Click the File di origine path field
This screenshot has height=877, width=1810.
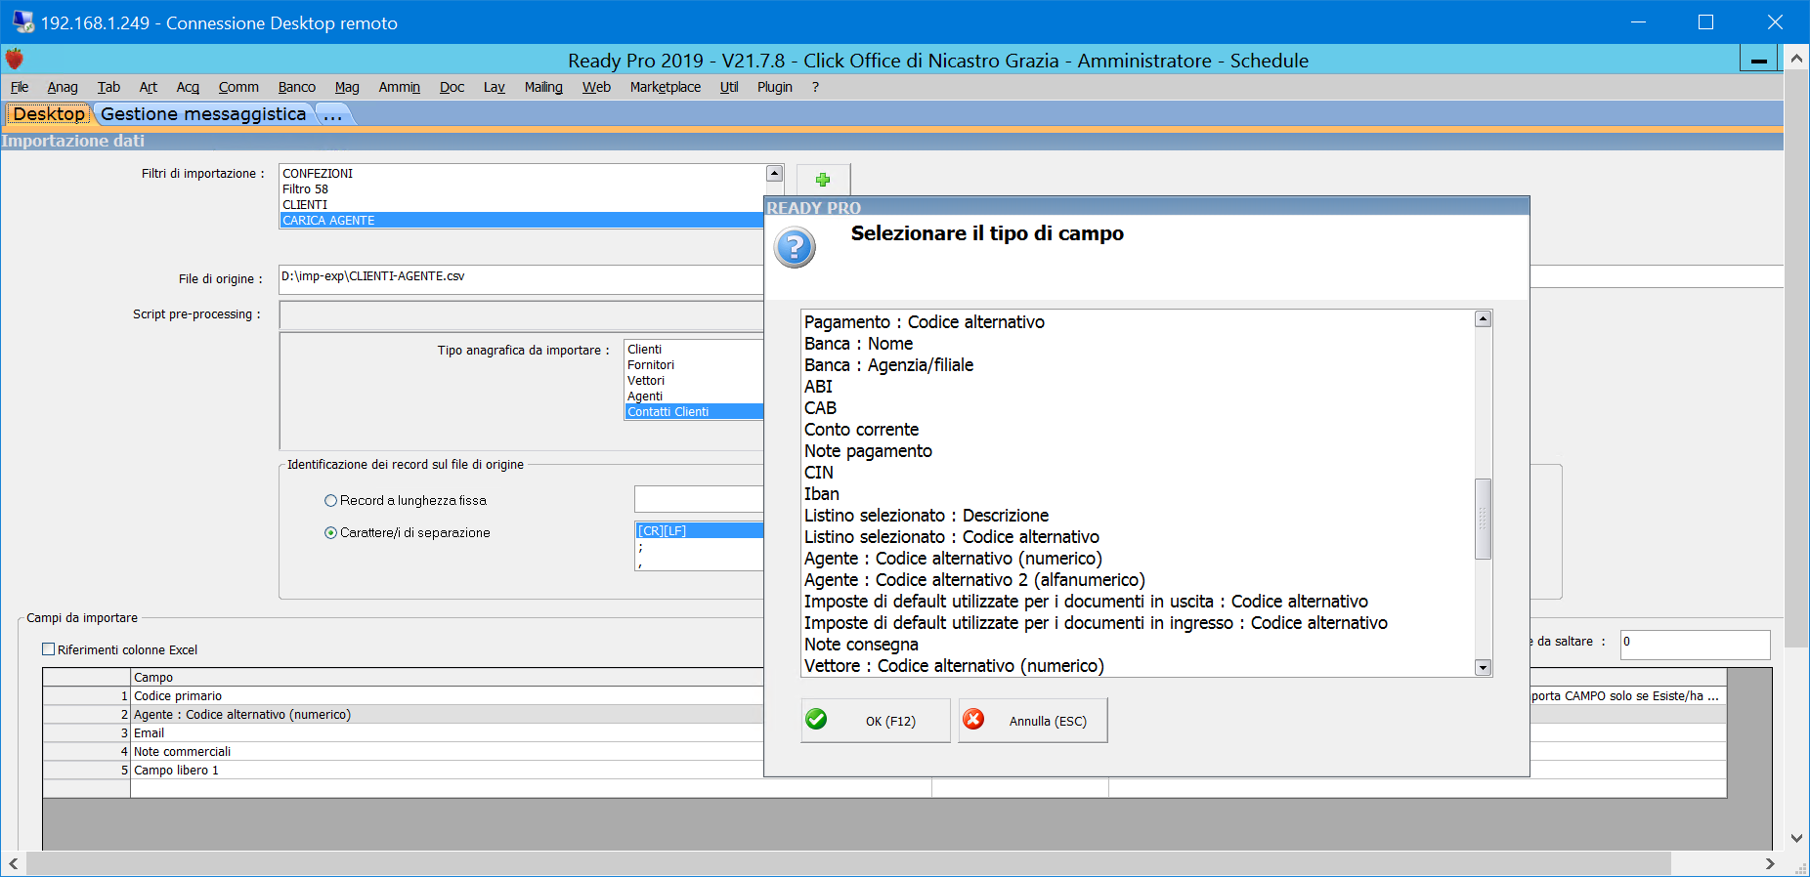(x=521, y=278)
